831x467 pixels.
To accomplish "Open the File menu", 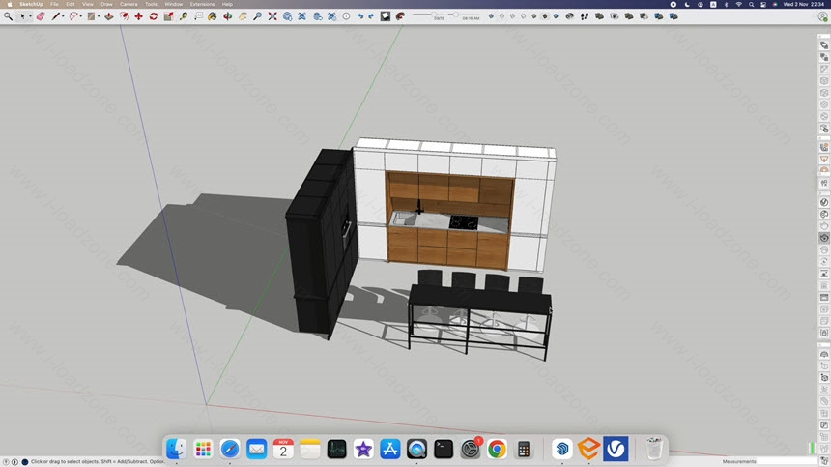I will click(54, 4).
